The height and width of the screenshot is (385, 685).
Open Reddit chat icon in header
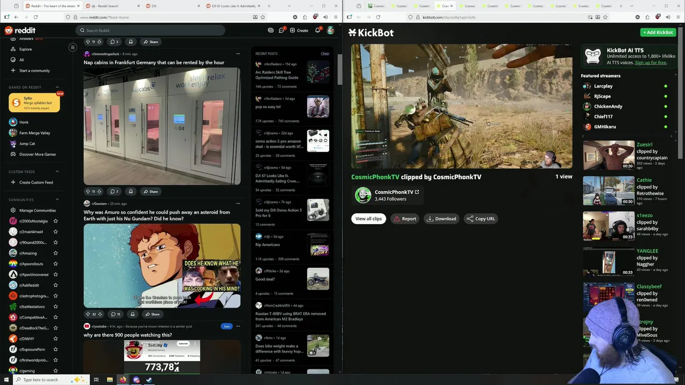pos(281,30)
